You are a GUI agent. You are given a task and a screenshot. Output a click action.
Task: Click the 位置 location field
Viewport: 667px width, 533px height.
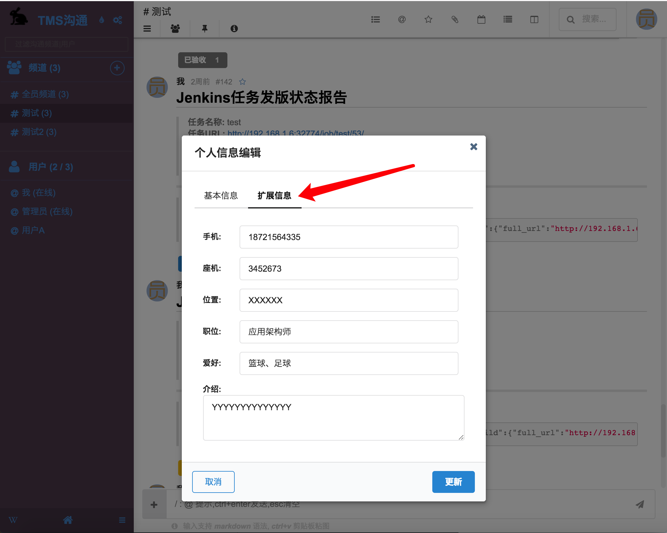tap(349, 300)
